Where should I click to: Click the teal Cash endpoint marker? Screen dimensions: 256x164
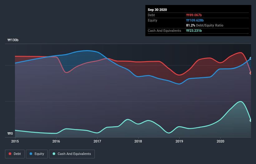[251, 120]
